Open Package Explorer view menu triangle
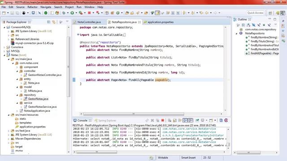This screenshot has width=287, height=161. click(x=67, y=22)
